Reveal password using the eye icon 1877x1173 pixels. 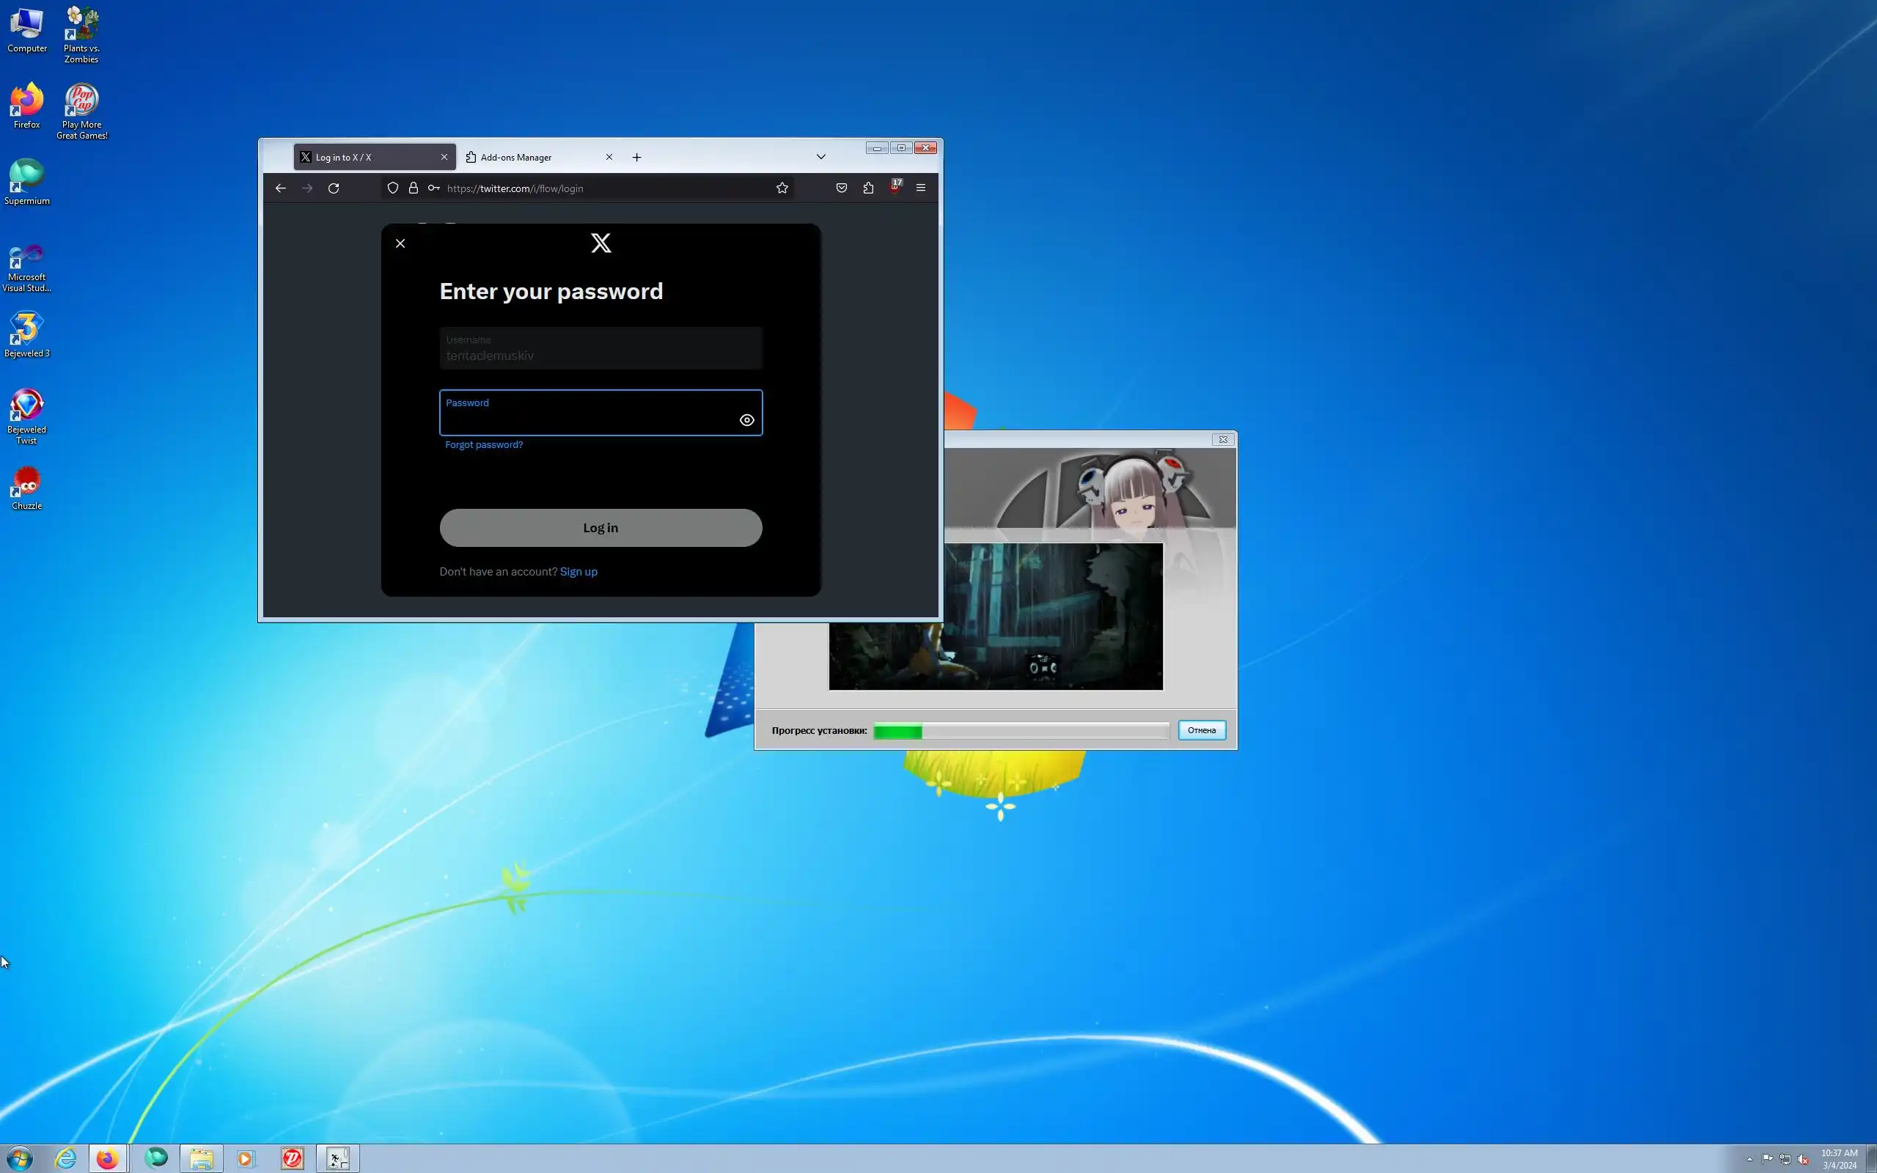(x=746, y=421)
